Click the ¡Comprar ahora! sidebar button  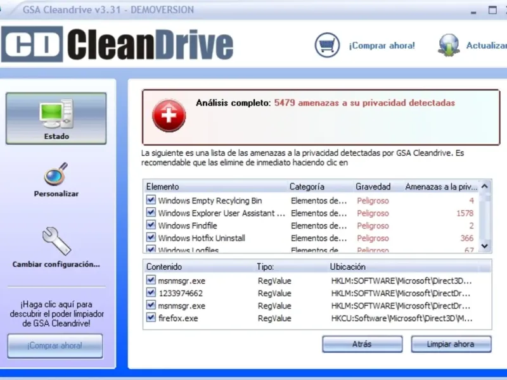tap(55, 346)
